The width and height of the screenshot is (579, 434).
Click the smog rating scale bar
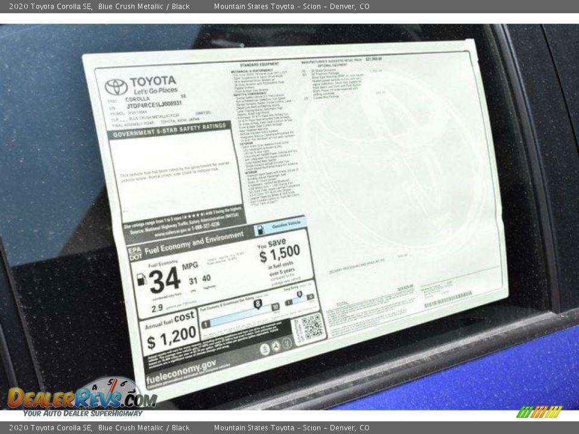[x=300, y=299]
